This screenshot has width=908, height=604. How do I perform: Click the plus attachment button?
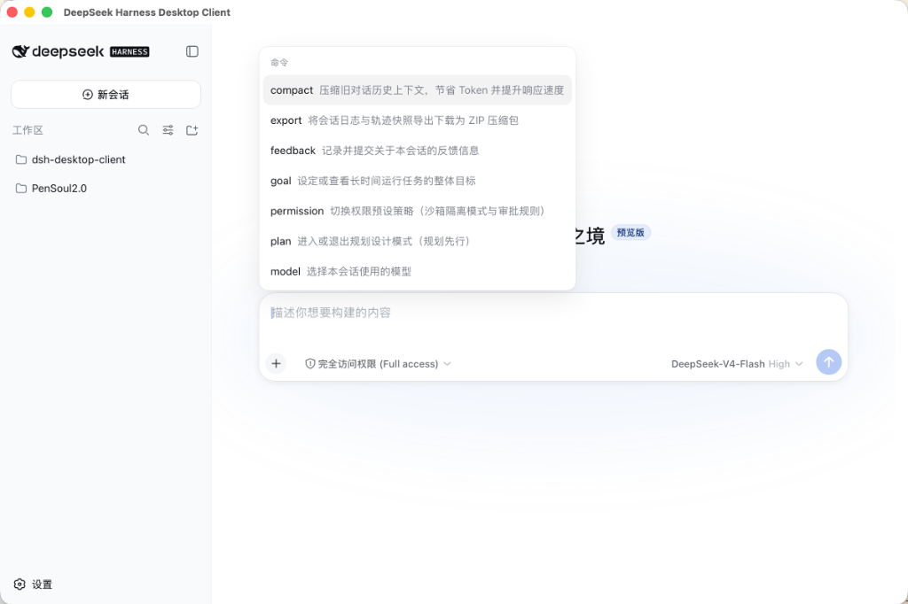pos(277,363)
